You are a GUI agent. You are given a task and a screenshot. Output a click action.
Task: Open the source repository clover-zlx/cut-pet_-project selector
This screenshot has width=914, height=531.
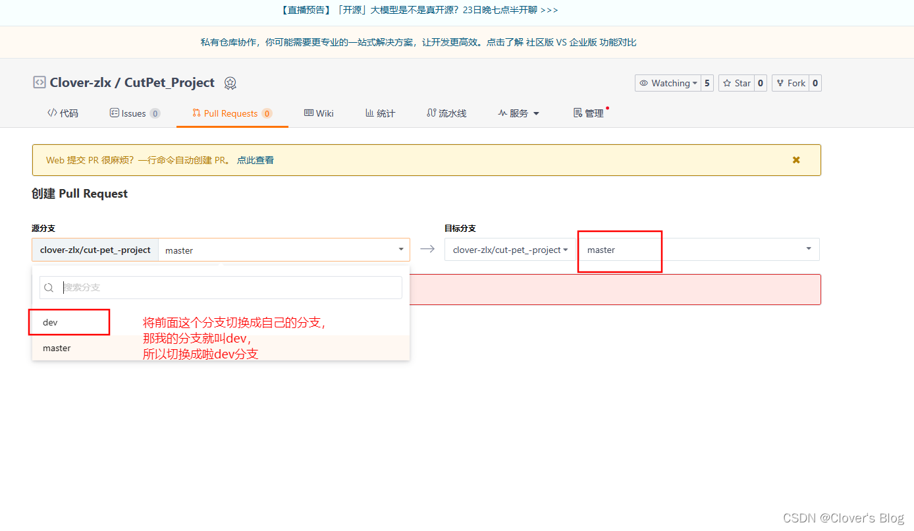[x=95, y=250]
